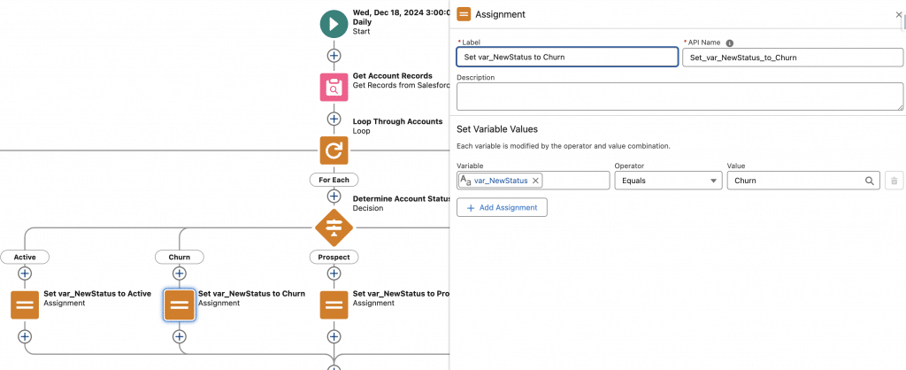Click the Loop Through Accounts loop icon
The width and height of the screenshot is (906, 370).
[x=334, y=150]
